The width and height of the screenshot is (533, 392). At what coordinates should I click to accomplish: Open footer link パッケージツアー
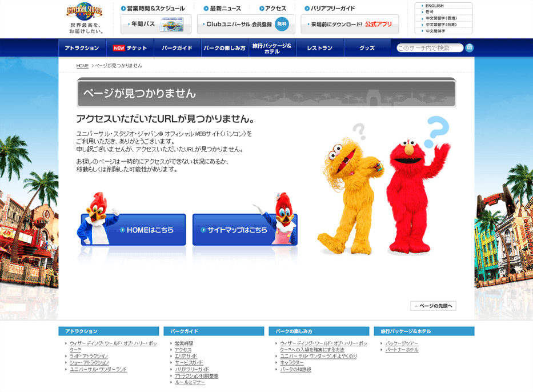point(402,343)
